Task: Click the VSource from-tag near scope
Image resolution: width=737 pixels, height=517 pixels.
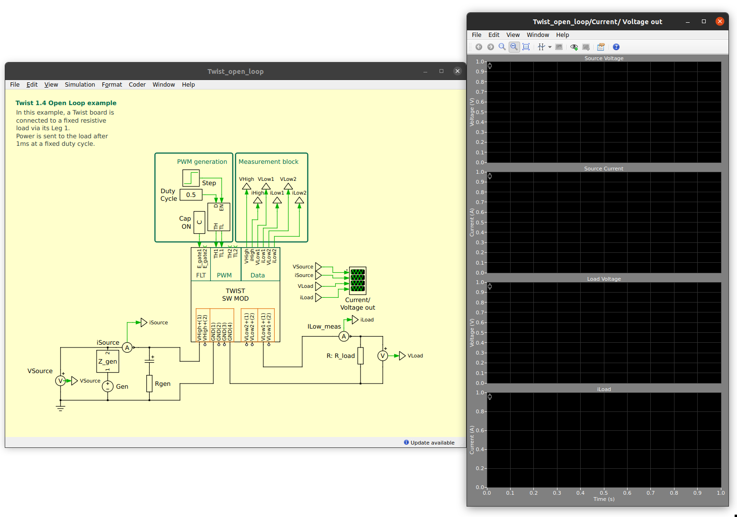Action: click(318, 267)
